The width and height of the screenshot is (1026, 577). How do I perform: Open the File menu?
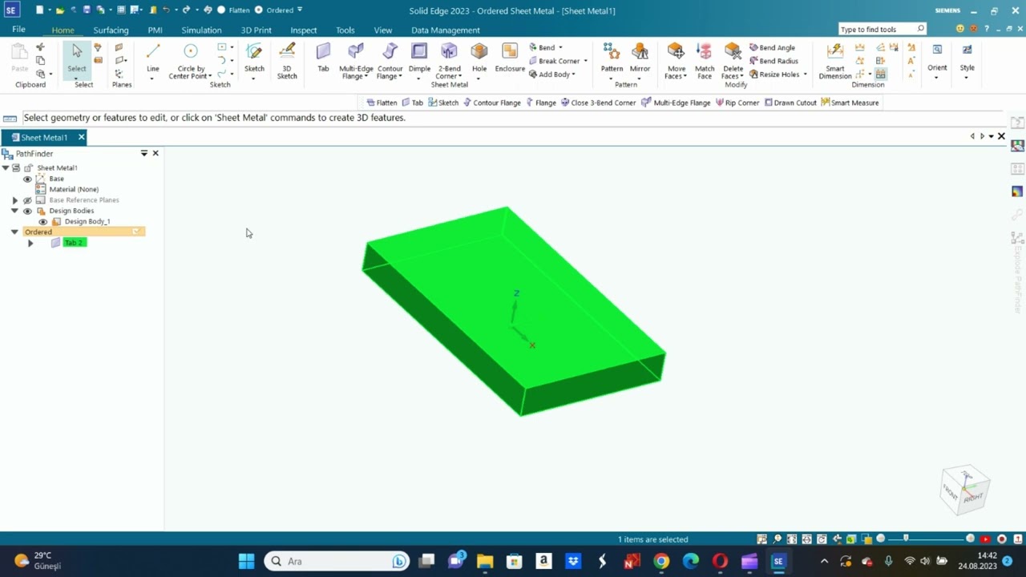(18, 30)
